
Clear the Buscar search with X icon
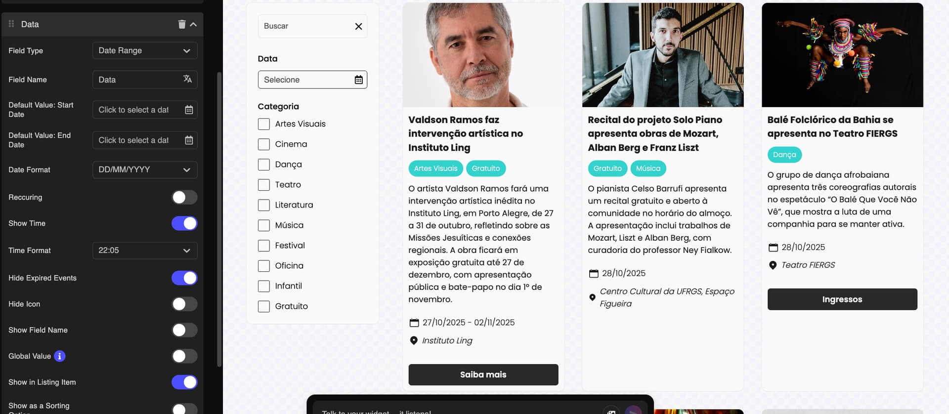coord(358,26)
